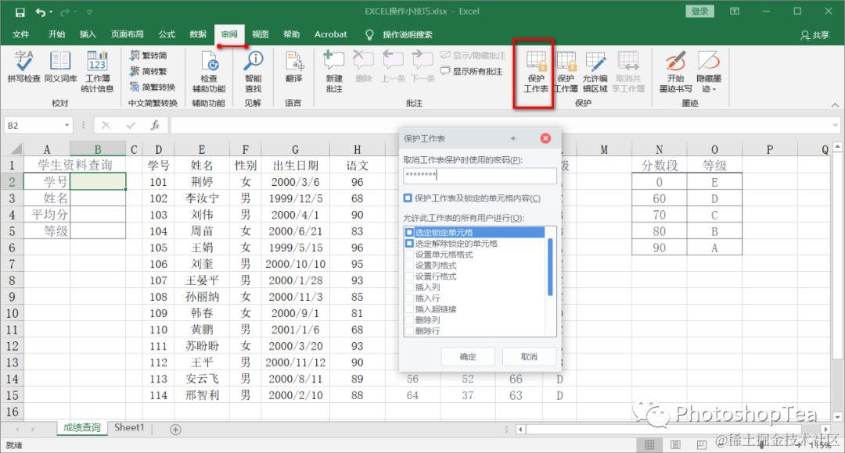Enable 插入行 permission
Screen dimensions: 845x453
click(x=409, y=298)
